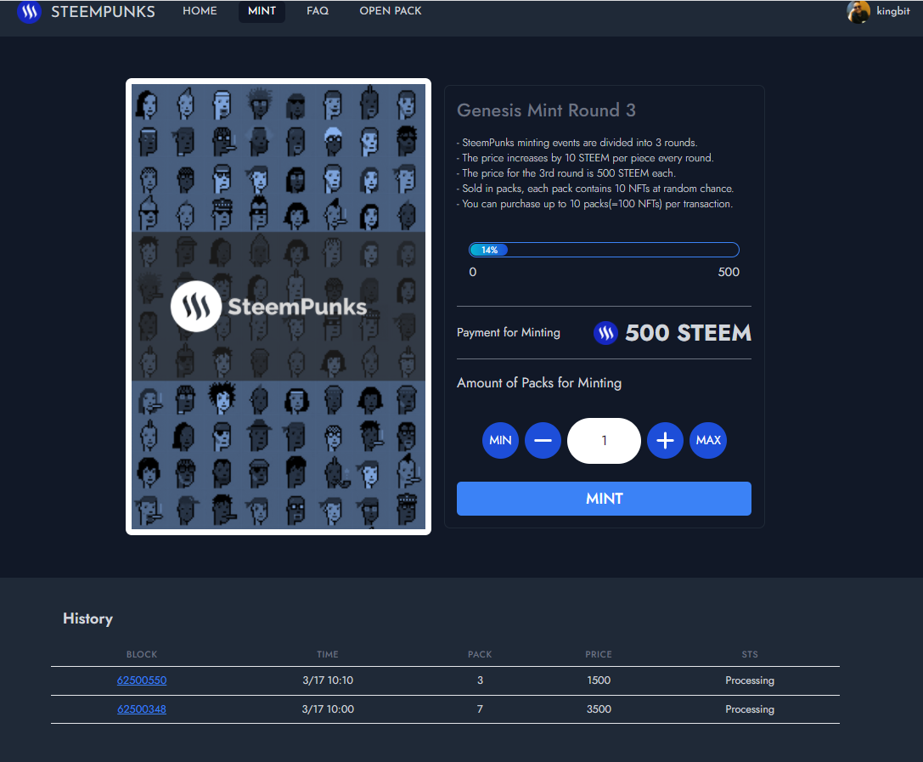Image resolution: width=923 pixels, height=762 pixels.
Task: Click the kingbit profile avatar
Action: 858,12
